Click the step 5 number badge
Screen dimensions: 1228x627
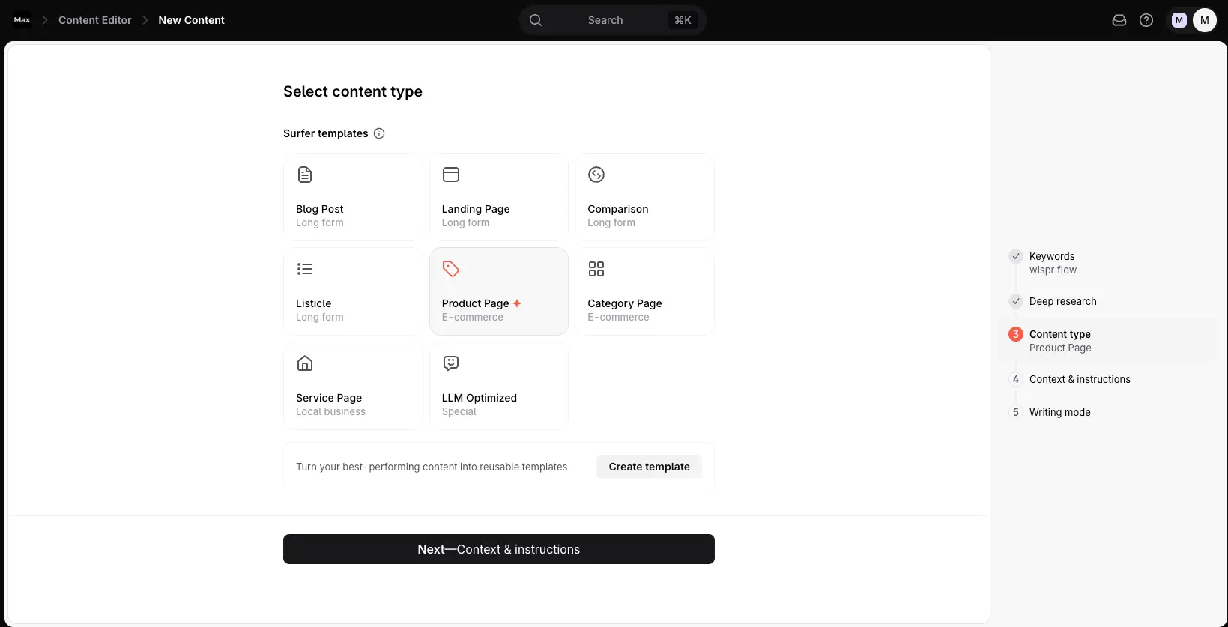[x=1016, y=412]
